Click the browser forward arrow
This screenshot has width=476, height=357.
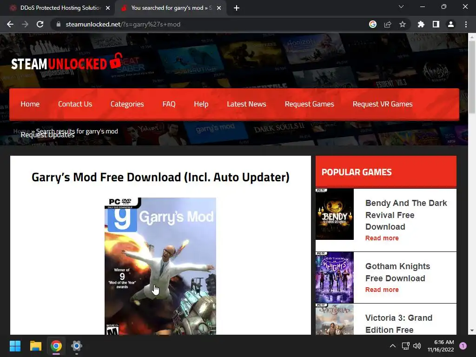click(25, 24)
